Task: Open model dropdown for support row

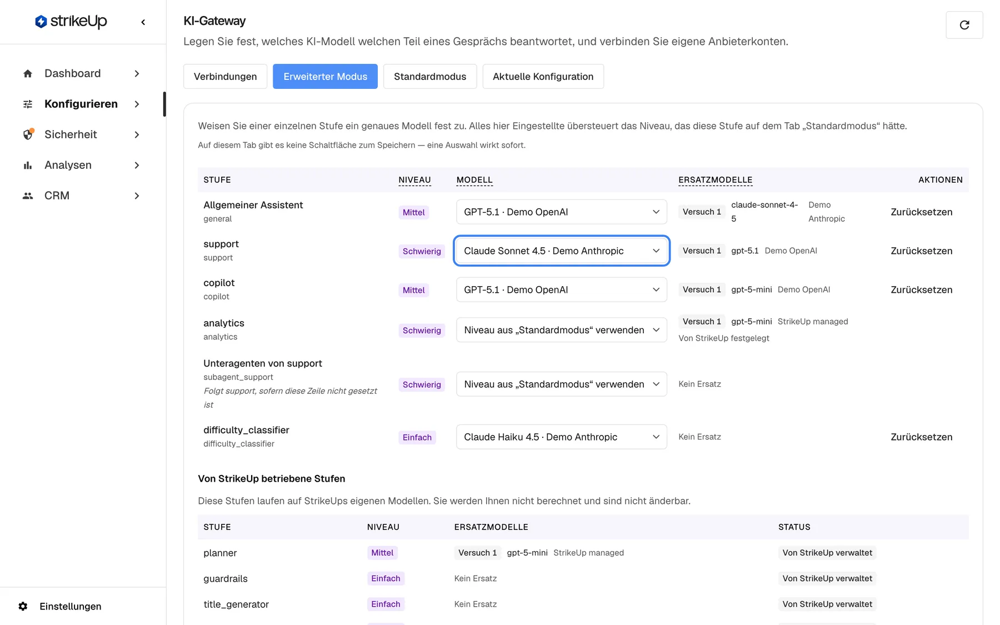Action: click(561, 251)
